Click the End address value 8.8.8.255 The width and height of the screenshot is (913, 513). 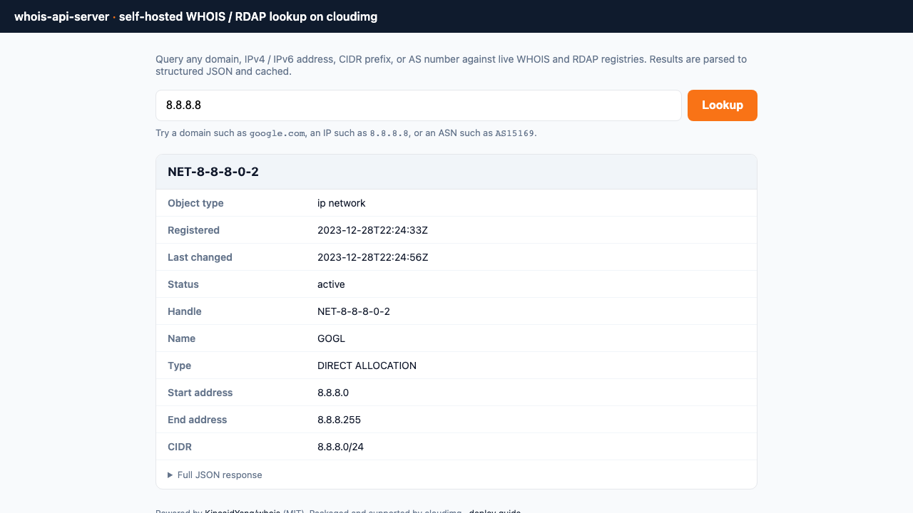(339, 420)
